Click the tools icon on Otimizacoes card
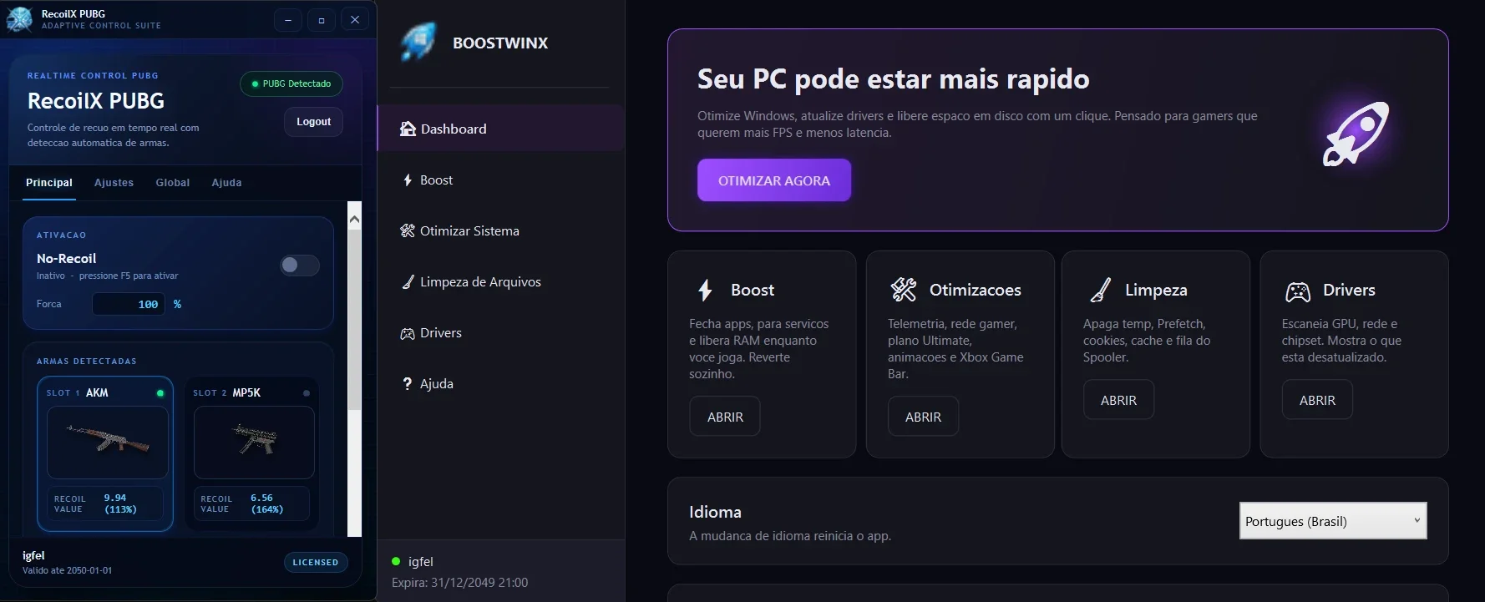This screenshot has width=1485, height=602. point(904,290)
